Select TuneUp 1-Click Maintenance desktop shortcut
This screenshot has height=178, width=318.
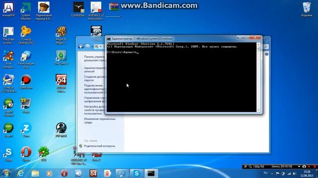(8, 84)
